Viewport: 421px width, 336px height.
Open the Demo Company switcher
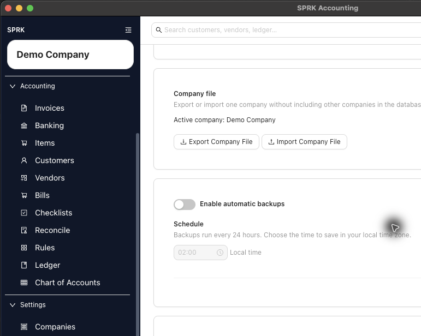coord(70,55)
